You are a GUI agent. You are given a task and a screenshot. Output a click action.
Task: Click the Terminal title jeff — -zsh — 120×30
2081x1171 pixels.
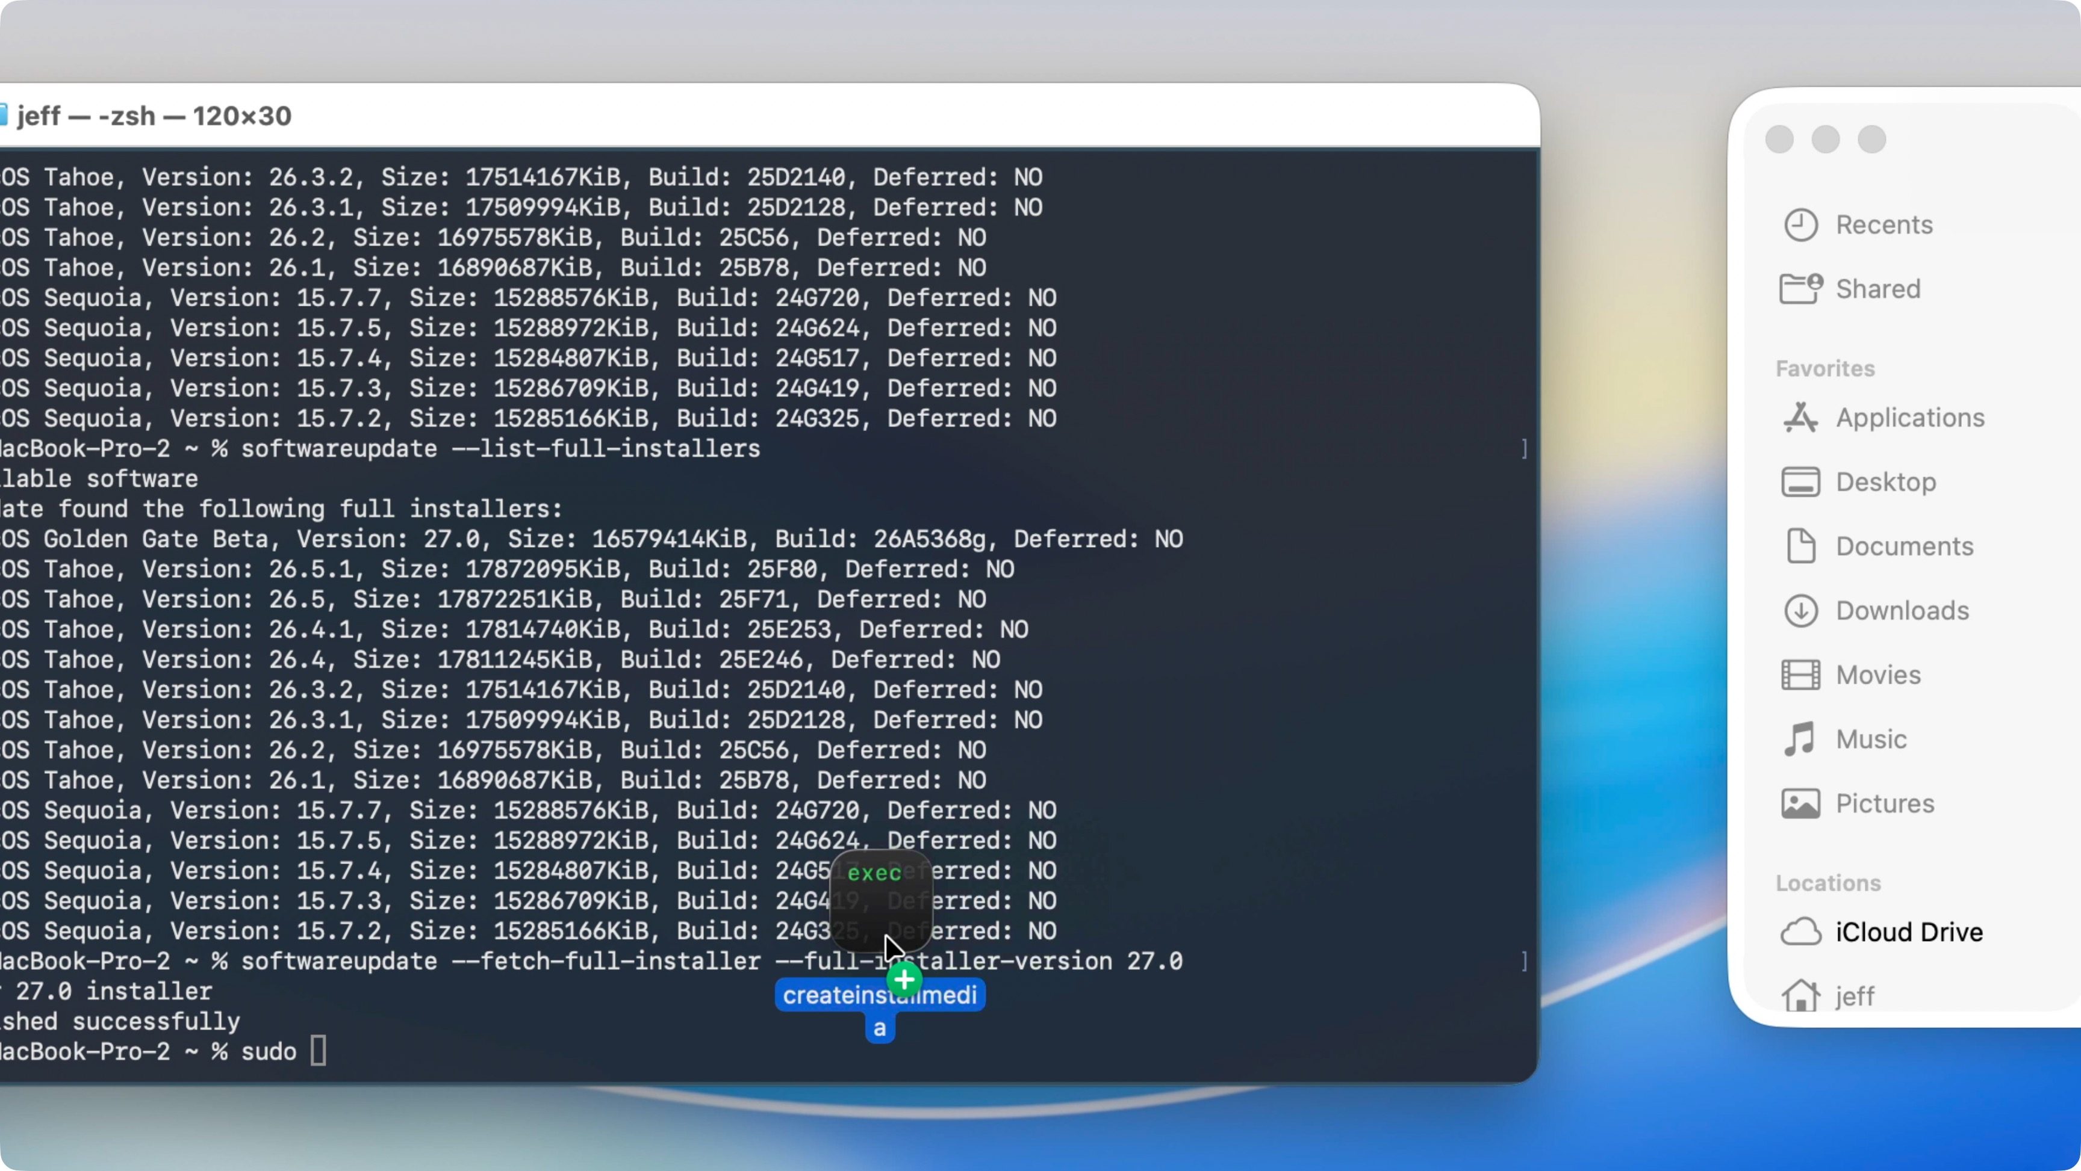154,116
